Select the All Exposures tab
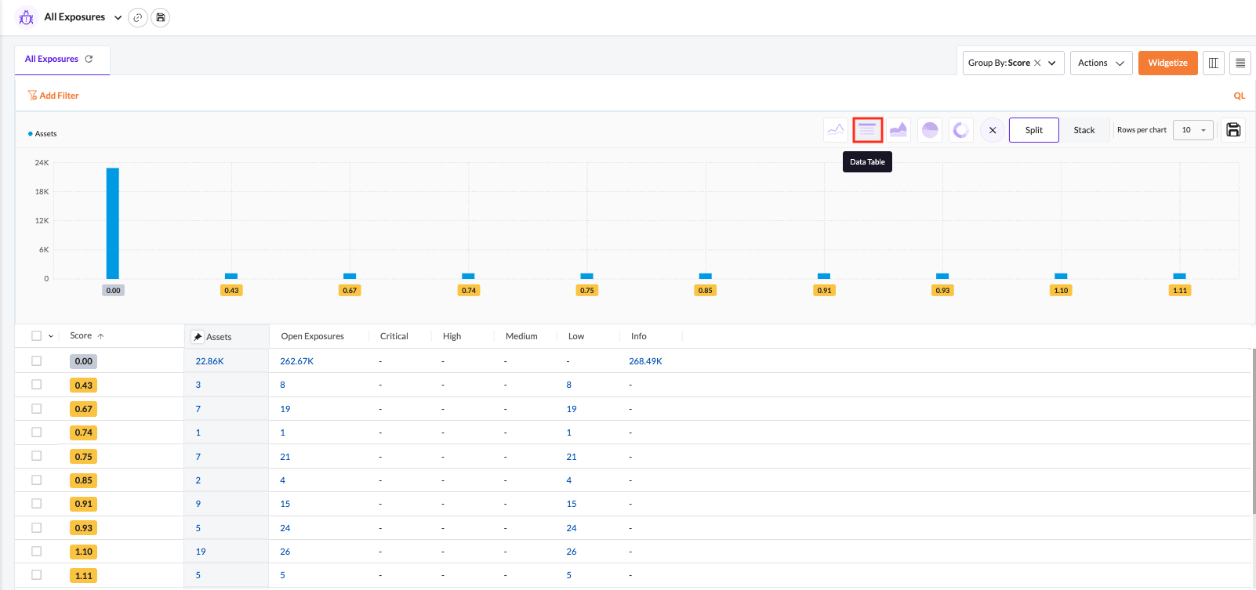 (x=62, y=60)
